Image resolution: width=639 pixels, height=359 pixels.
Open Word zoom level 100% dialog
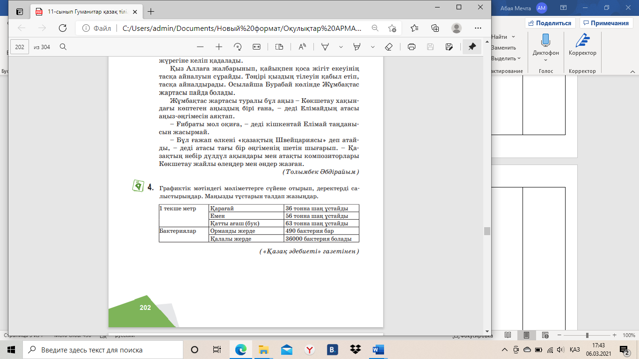(x=629, y=335)
